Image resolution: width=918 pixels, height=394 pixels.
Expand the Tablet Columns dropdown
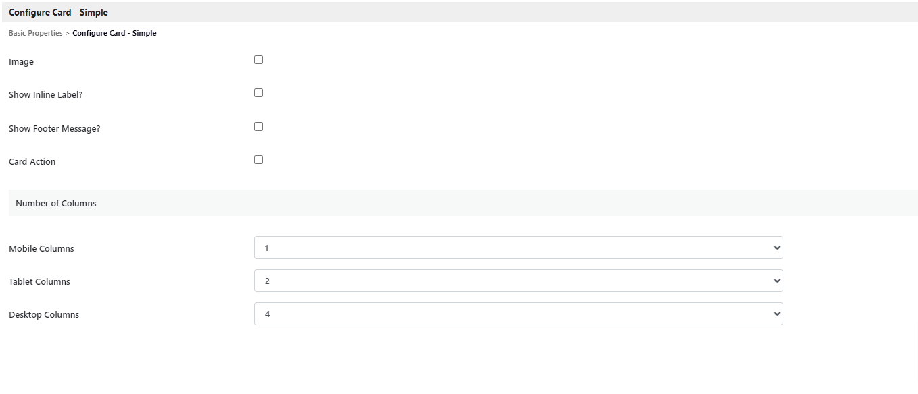[x=518, y=281]
